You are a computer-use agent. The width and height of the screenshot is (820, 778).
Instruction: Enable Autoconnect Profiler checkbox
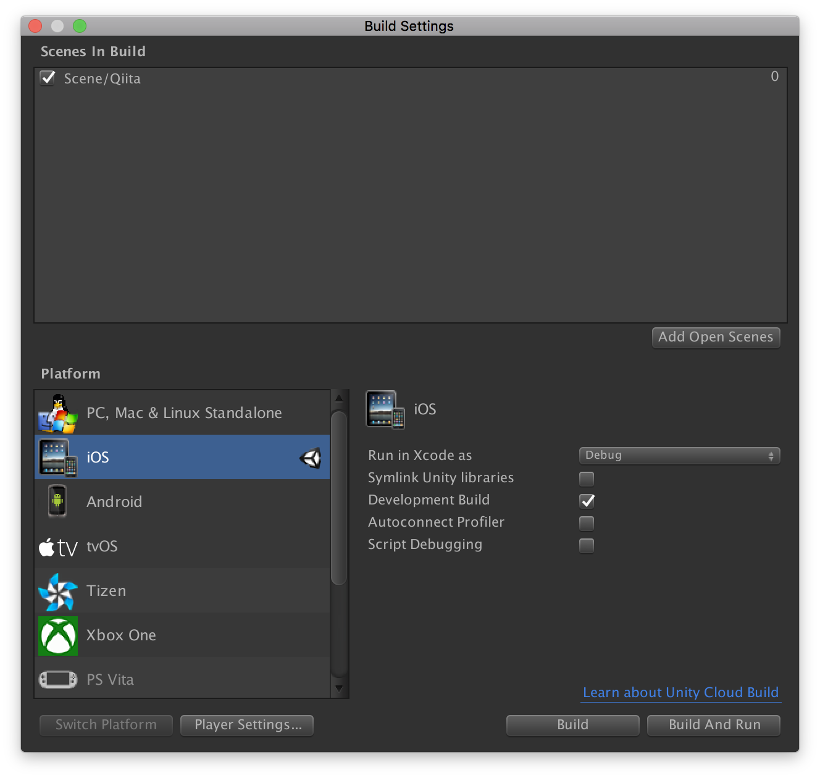tap(587, 523)
